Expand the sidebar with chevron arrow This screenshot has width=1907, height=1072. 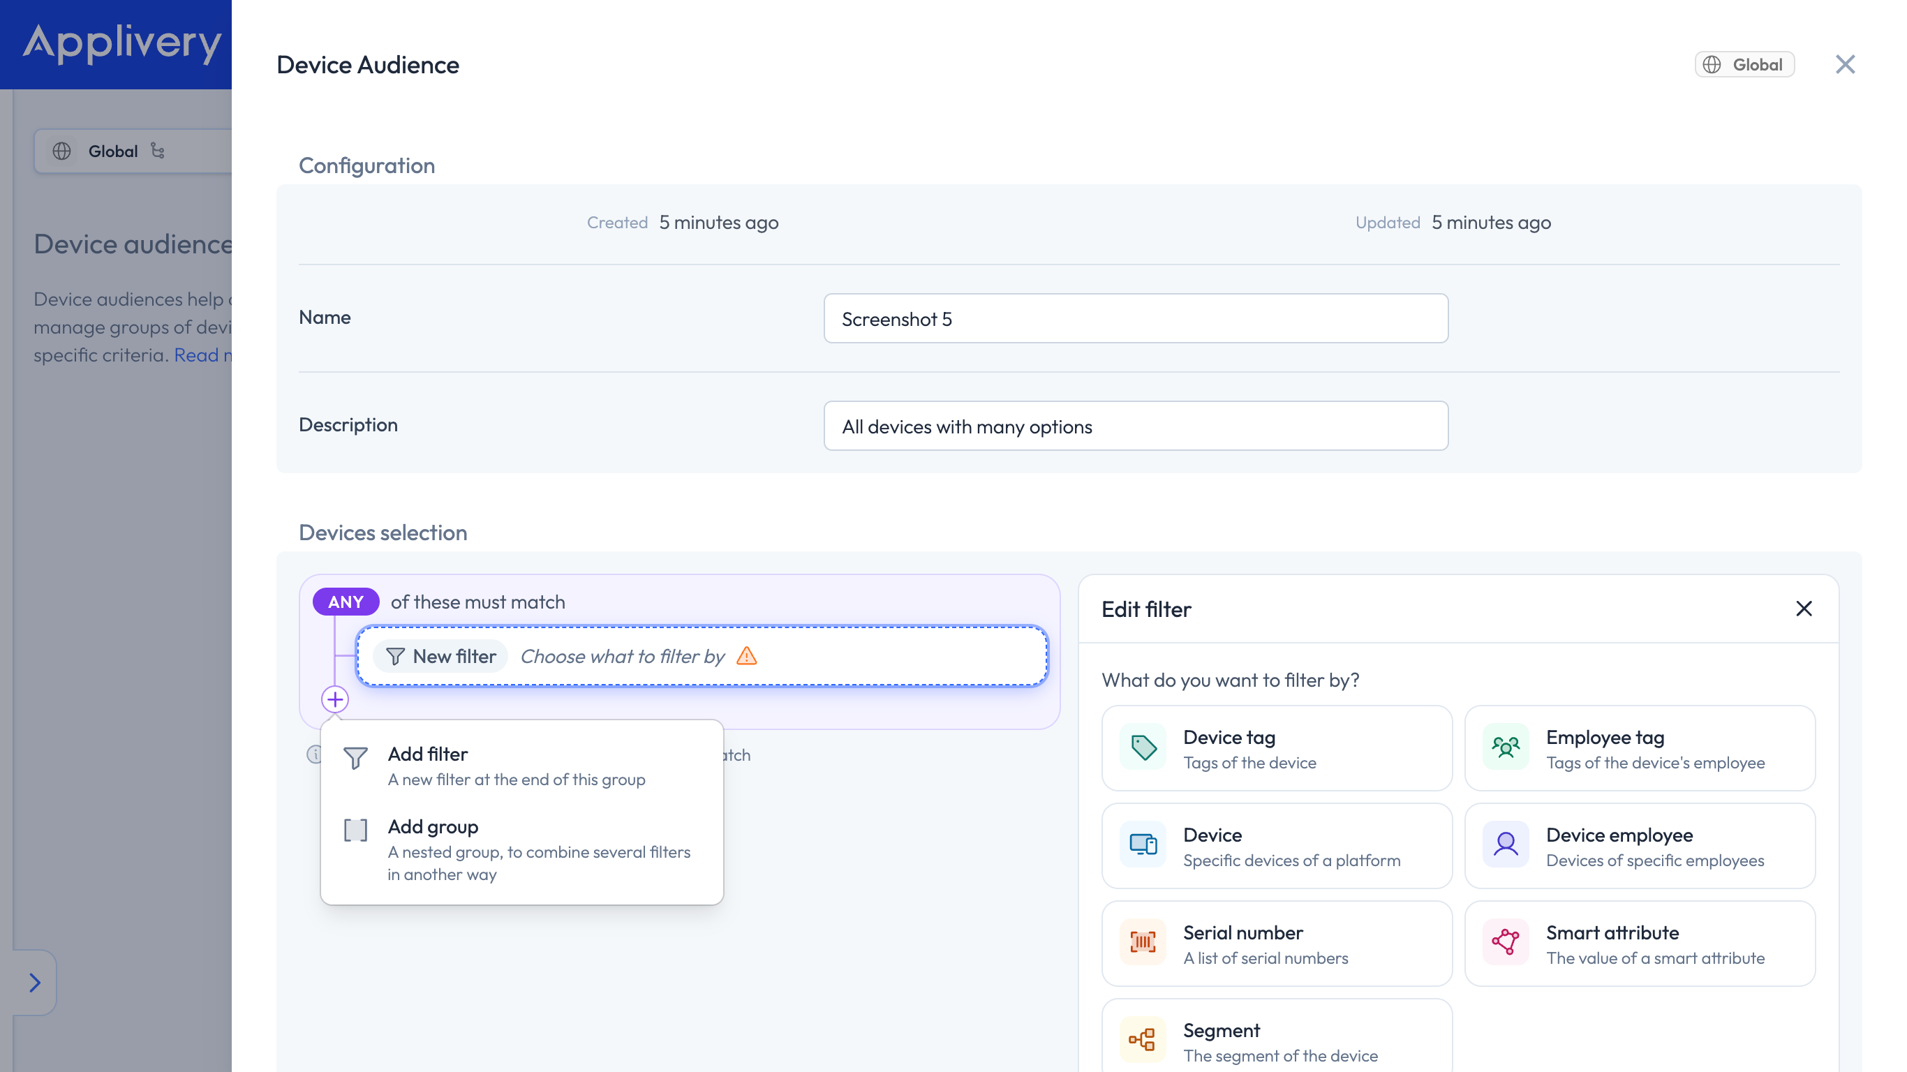pos(34,983)
